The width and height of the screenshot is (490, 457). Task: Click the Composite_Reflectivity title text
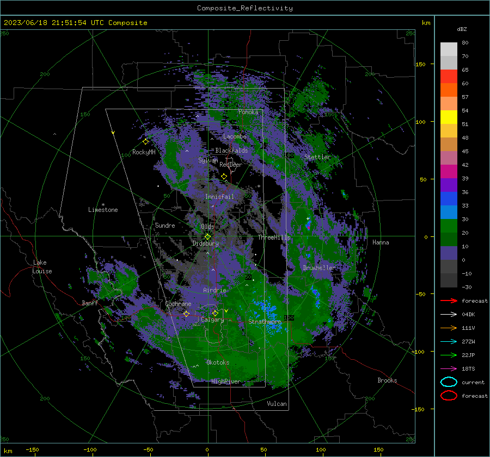pos(244,8)
